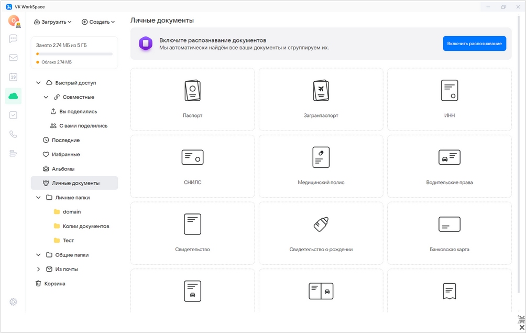Collapse the Быстрый доступ section
This screenshot has width=526, height=333.
[38, 83]
